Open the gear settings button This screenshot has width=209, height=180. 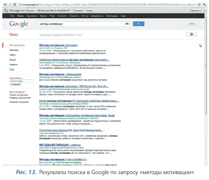pyautogui.click(x=191, y=34)
